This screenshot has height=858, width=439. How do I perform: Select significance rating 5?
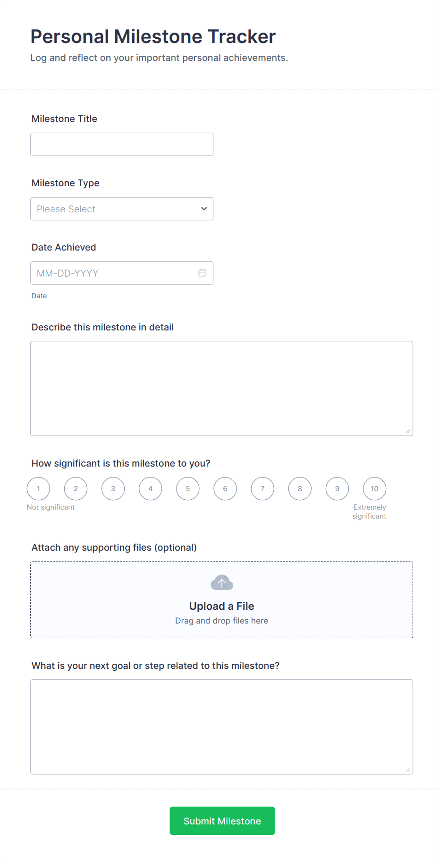(187, 488)
